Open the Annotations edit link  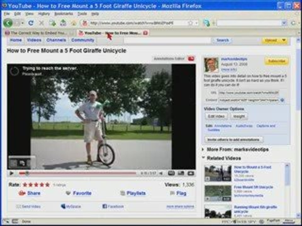(x=223, y=126)
